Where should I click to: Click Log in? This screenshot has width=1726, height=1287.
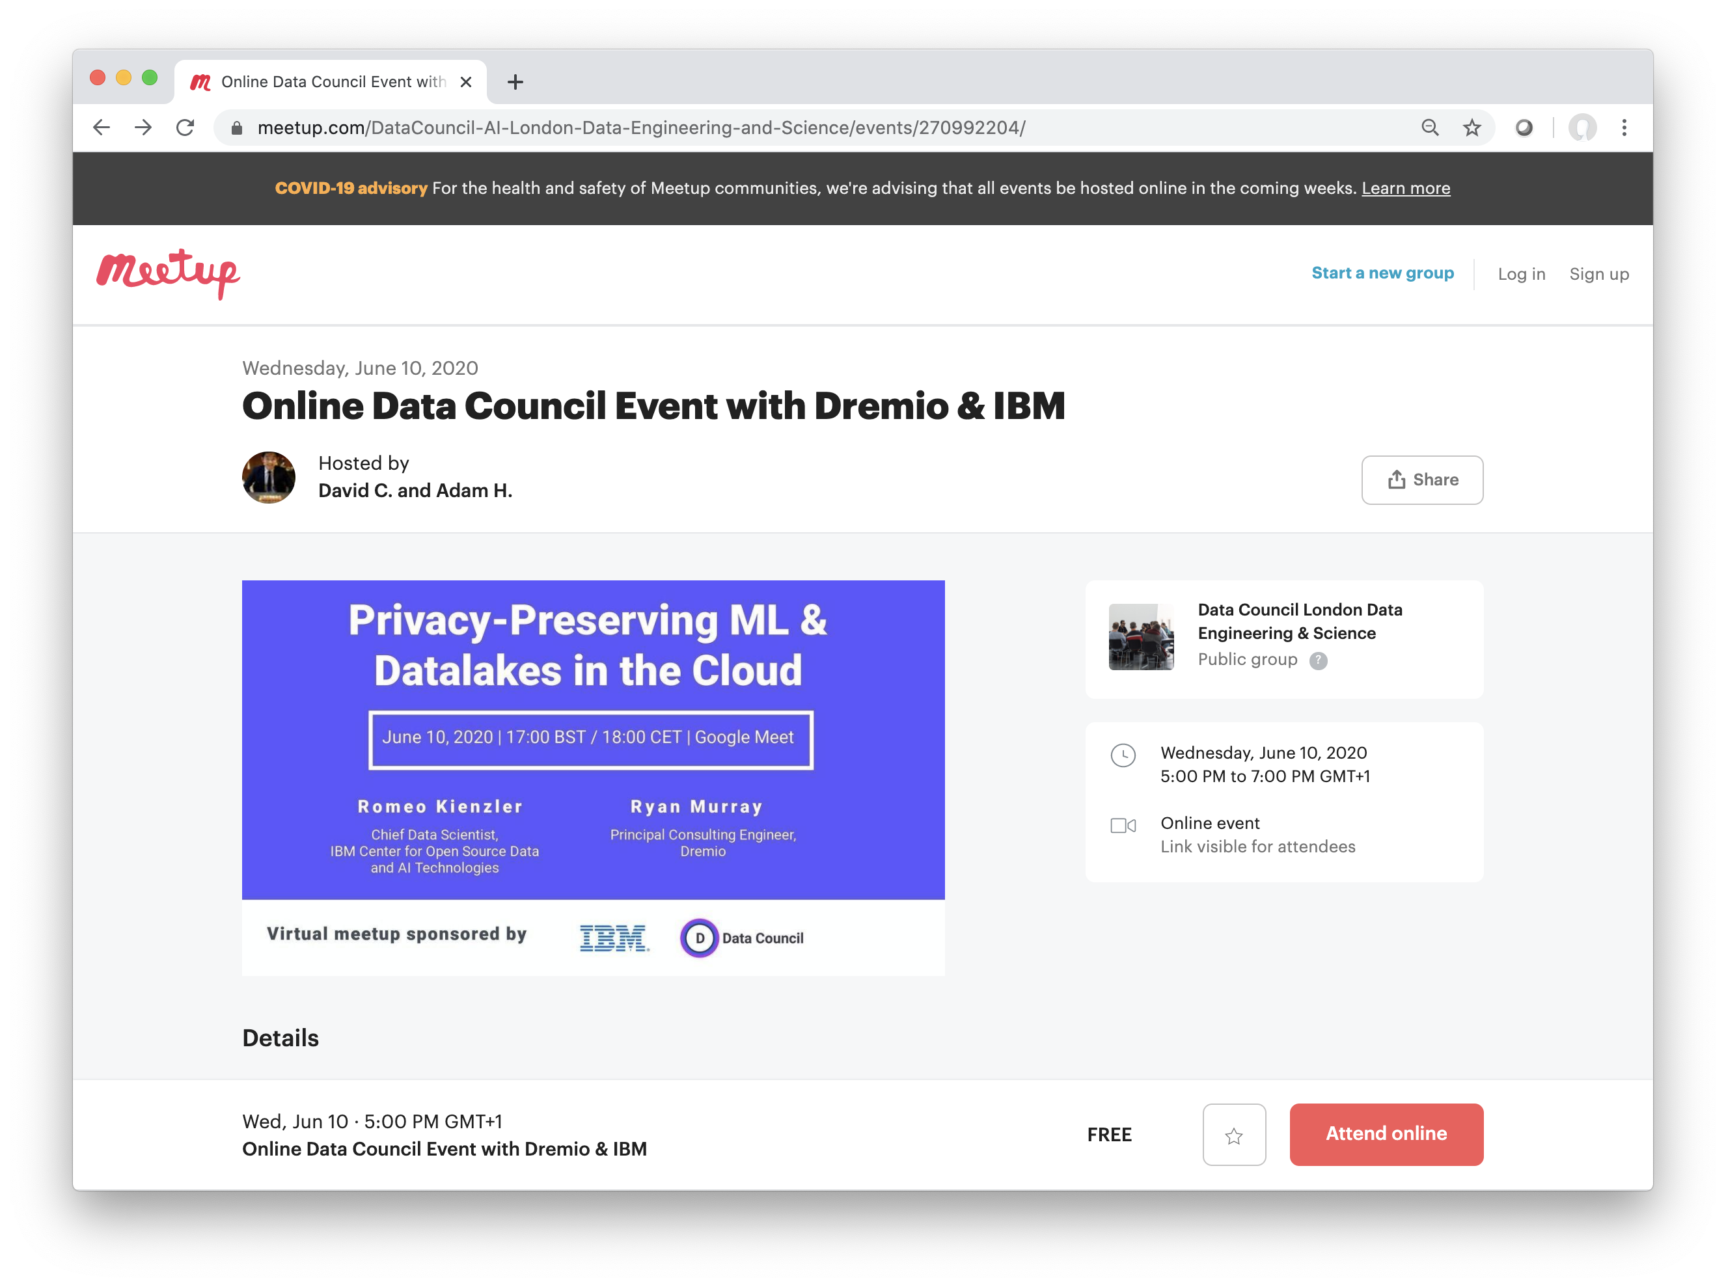click(1520, 274)
